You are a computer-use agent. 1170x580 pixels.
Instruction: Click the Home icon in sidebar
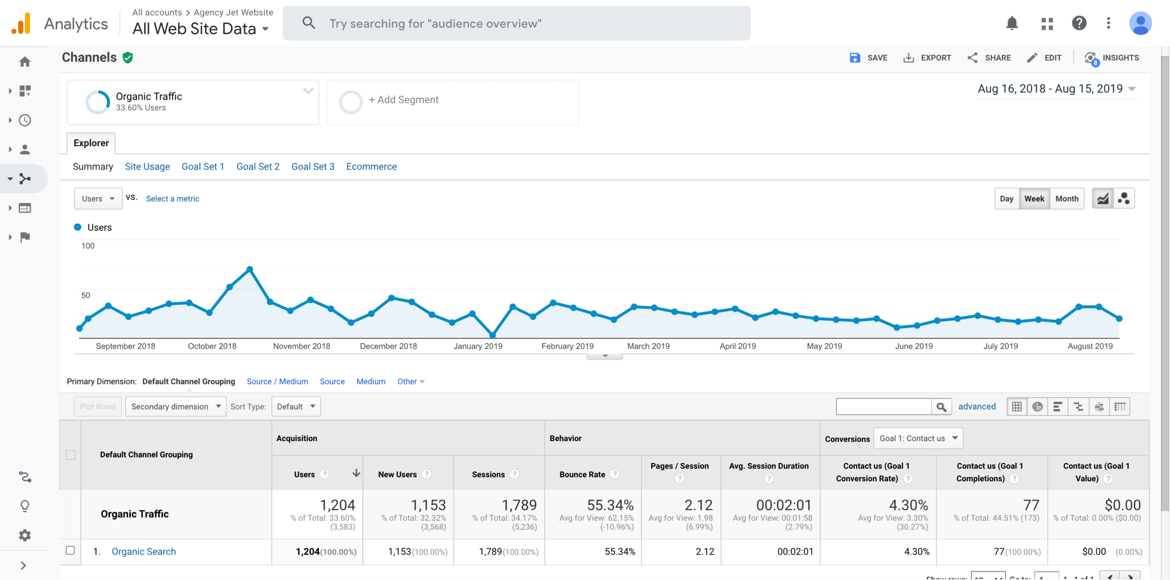25,62
